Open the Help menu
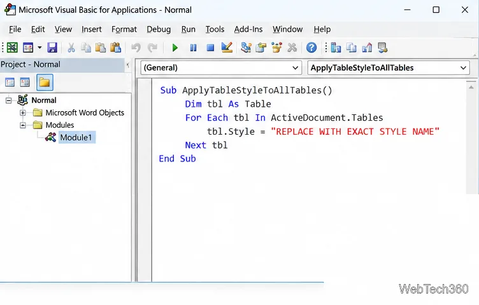 pyautogui.click(x=322, y=29)
